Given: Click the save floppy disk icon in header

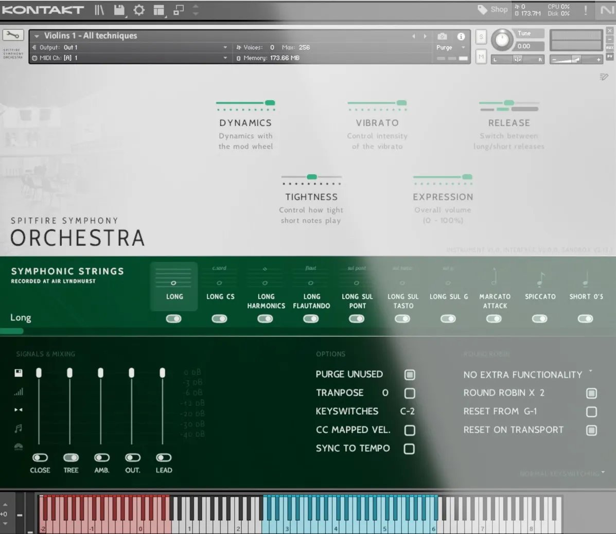Looking at the screenshot, I should pos(119,10).
